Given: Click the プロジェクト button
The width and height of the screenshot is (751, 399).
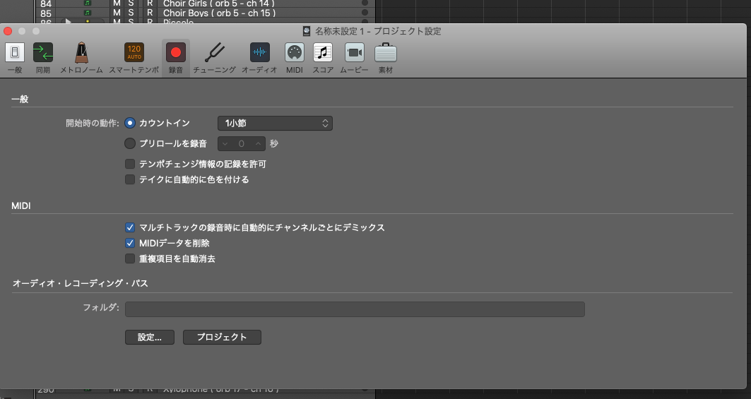Looking at the screenshot, I should point(223,338).
